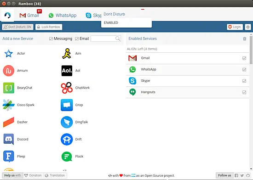Focus the service search field
The image size is (253, 180).
pyautogui.click(x=106, y=39)
